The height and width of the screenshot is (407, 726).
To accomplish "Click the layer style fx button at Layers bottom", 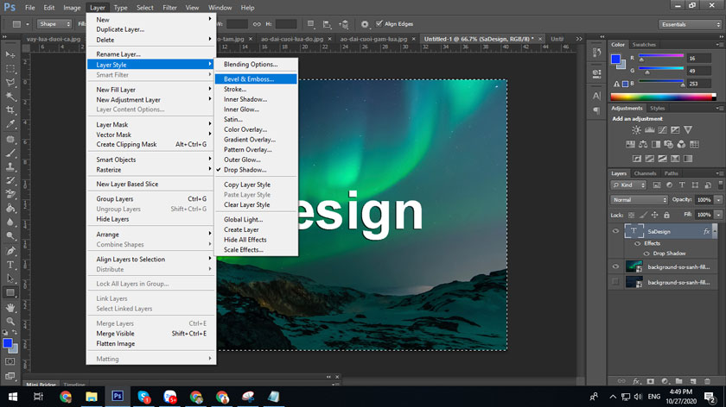I will (636, 381).
